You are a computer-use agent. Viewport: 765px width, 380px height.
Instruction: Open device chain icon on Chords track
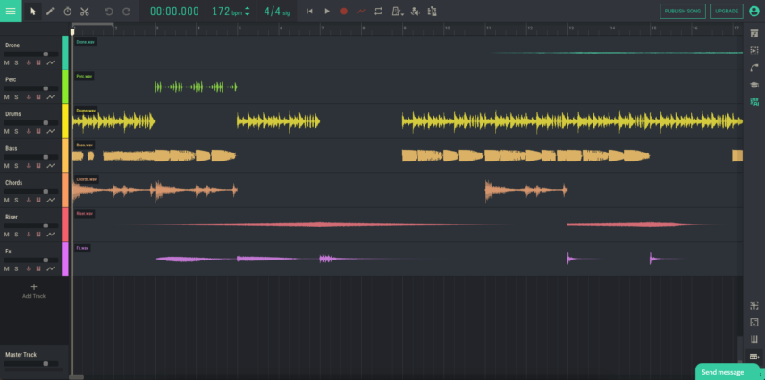tap(38, 200)
